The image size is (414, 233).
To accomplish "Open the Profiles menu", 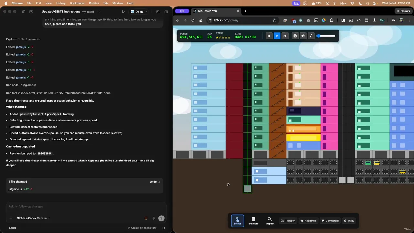I will [x=94, y=3].
